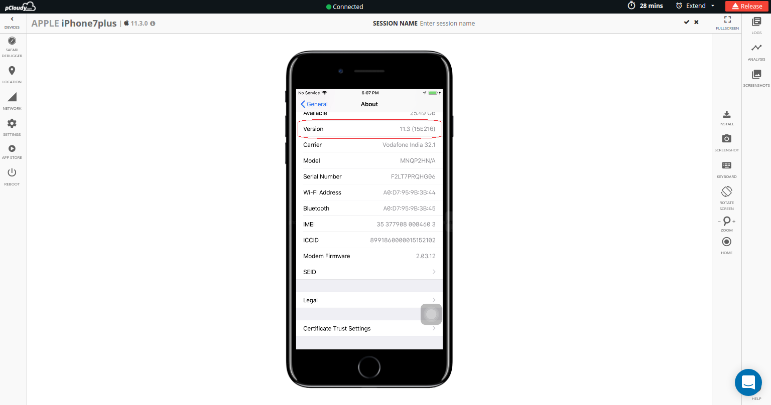Image resolution: width=771 pixels, height=405 pixels.
Task: Open Certificate Trust Settings row
Action: 369,328
